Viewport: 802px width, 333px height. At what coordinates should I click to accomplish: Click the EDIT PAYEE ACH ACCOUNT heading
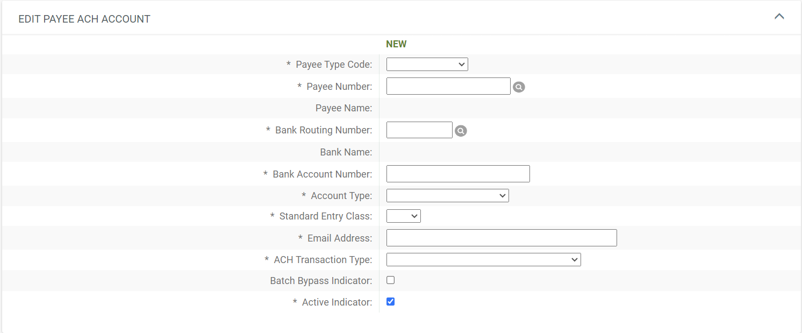point(84,18)
